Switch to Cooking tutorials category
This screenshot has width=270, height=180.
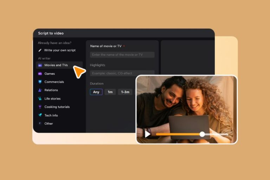(57, 107)
